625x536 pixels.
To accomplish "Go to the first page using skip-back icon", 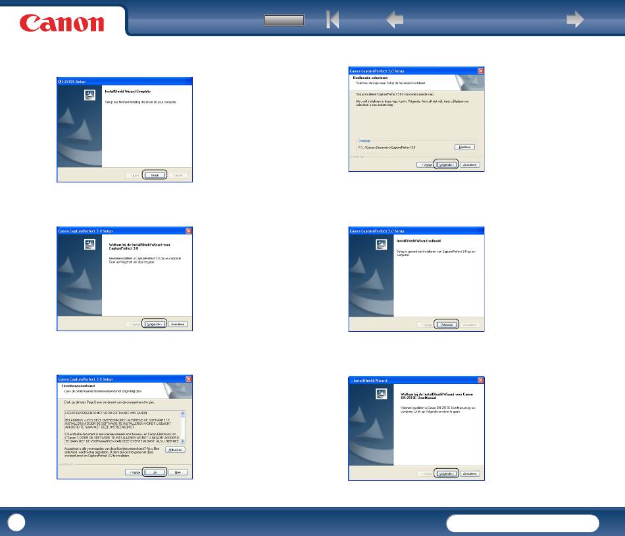I will [x=333, y=19].
